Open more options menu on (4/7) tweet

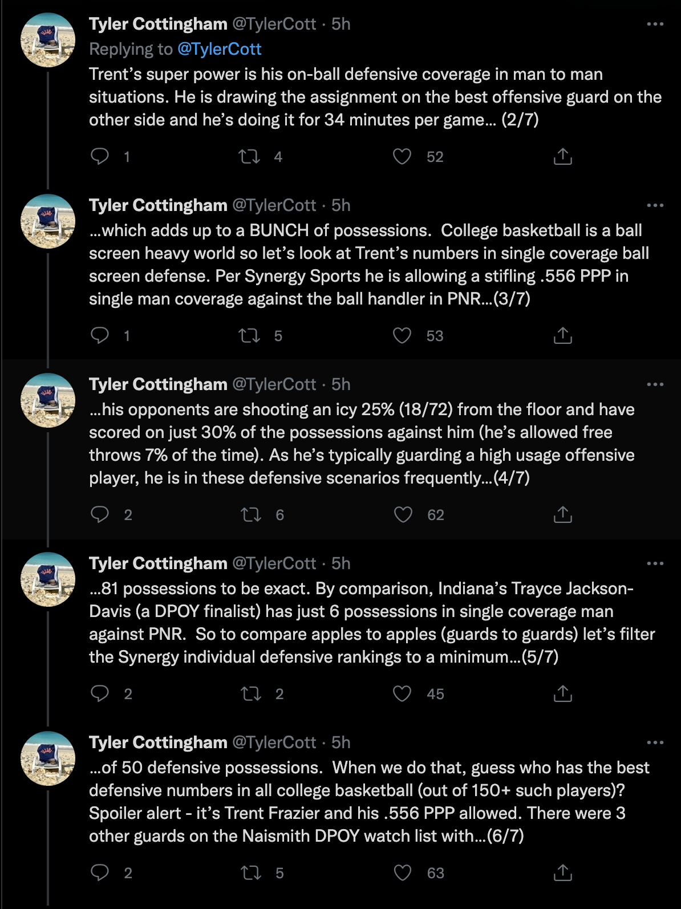pyautogui.click(x=655, y=384)
